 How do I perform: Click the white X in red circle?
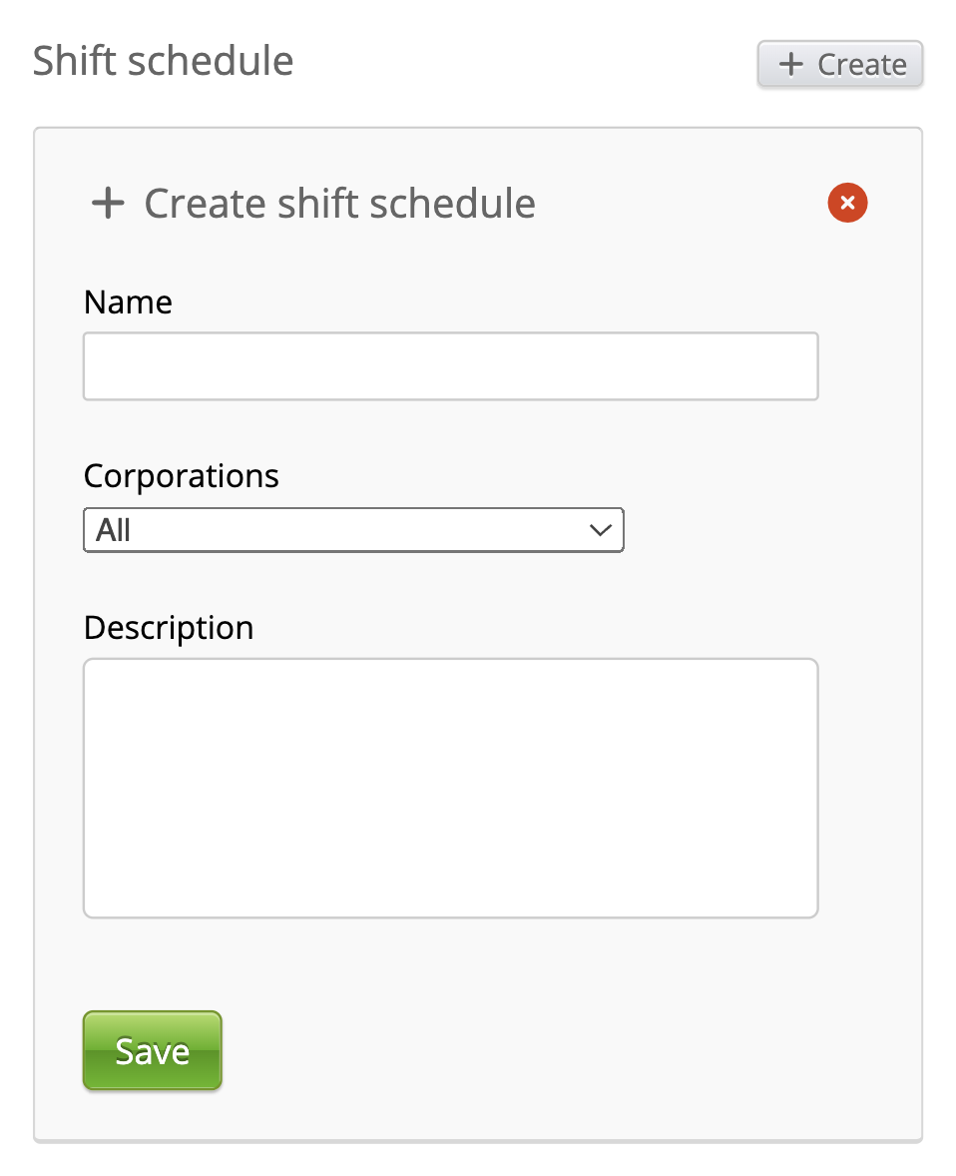pyautogui.click(x=847, y=204)
